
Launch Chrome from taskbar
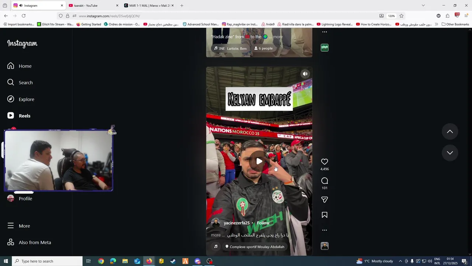point(101,261)
